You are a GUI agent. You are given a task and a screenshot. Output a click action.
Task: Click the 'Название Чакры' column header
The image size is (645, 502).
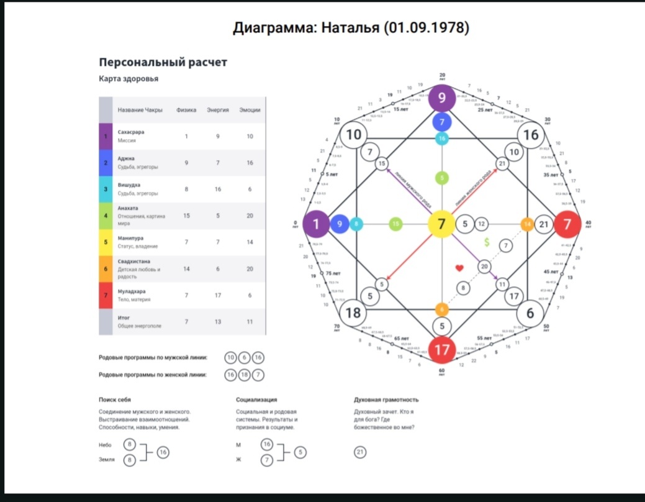click(x=140, y=110)
